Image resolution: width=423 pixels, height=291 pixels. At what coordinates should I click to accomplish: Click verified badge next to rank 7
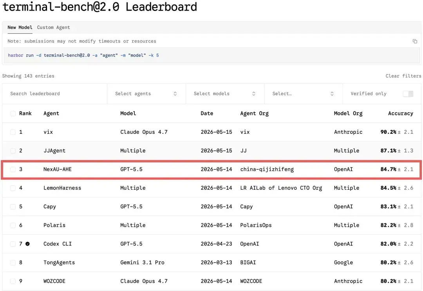(x=27, y=244)
